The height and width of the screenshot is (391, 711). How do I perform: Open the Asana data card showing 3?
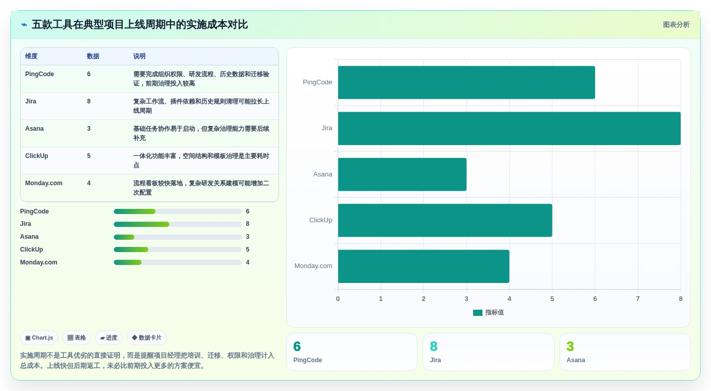click(x=625, y=352)
